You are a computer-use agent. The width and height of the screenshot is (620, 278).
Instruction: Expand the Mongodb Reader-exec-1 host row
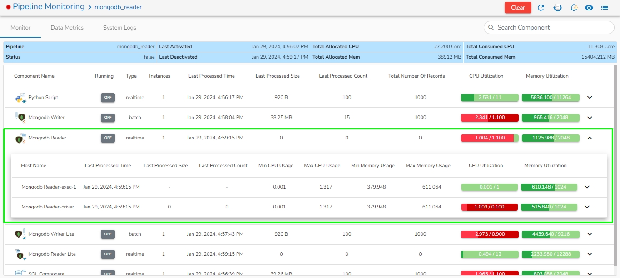point(587,187)
